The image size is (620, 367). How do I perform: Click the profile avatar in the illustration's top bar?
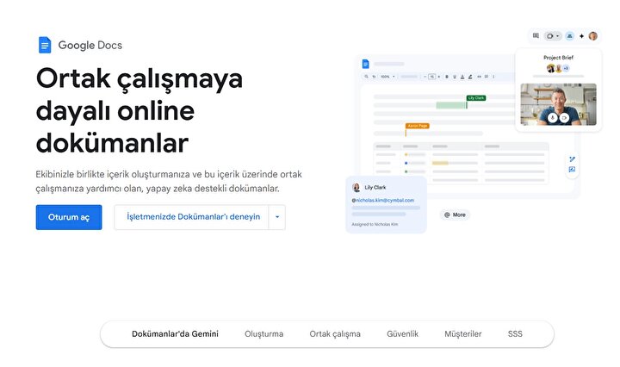593,36
